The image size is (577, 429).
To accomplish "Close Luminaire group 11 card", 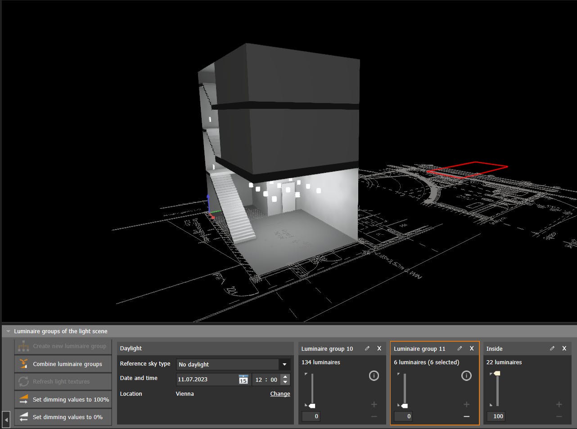I will pyautogui.click(x=472, y=349).
